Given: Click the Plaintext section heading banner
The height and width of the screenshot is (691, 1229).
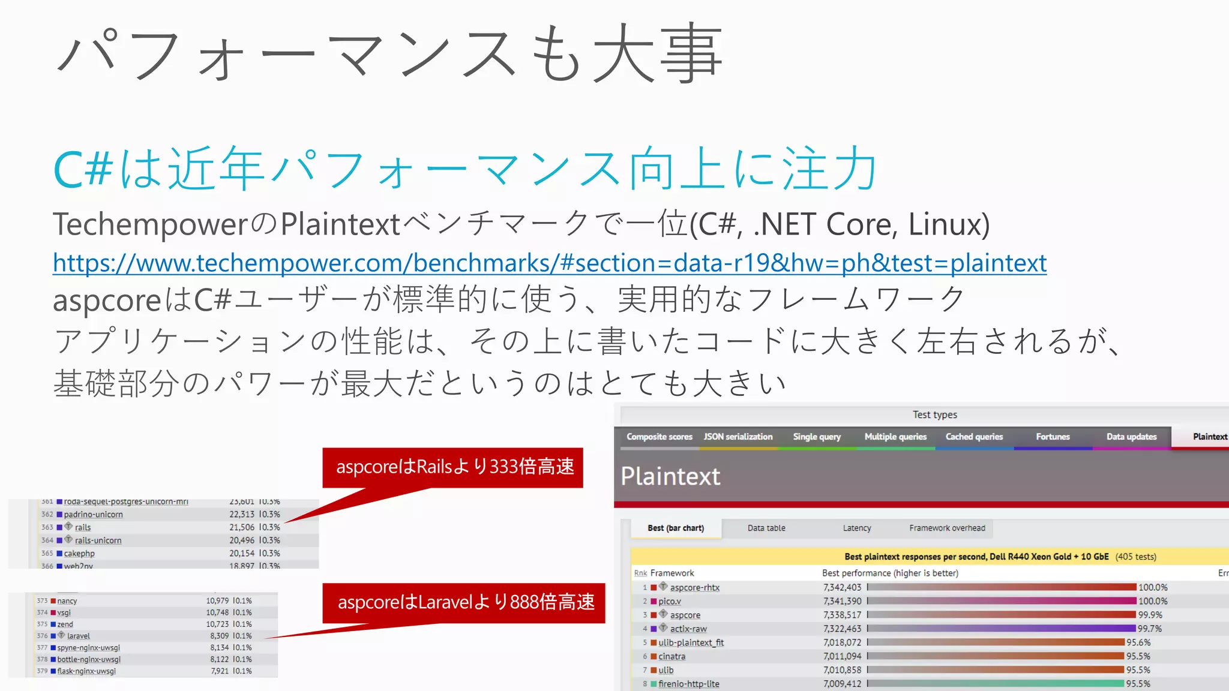Looking at the screenshot, I should [921, 476].
